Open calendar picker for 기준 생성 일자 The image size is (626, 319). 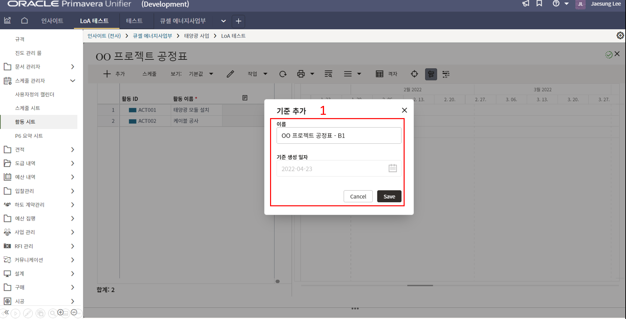(392, 168)
